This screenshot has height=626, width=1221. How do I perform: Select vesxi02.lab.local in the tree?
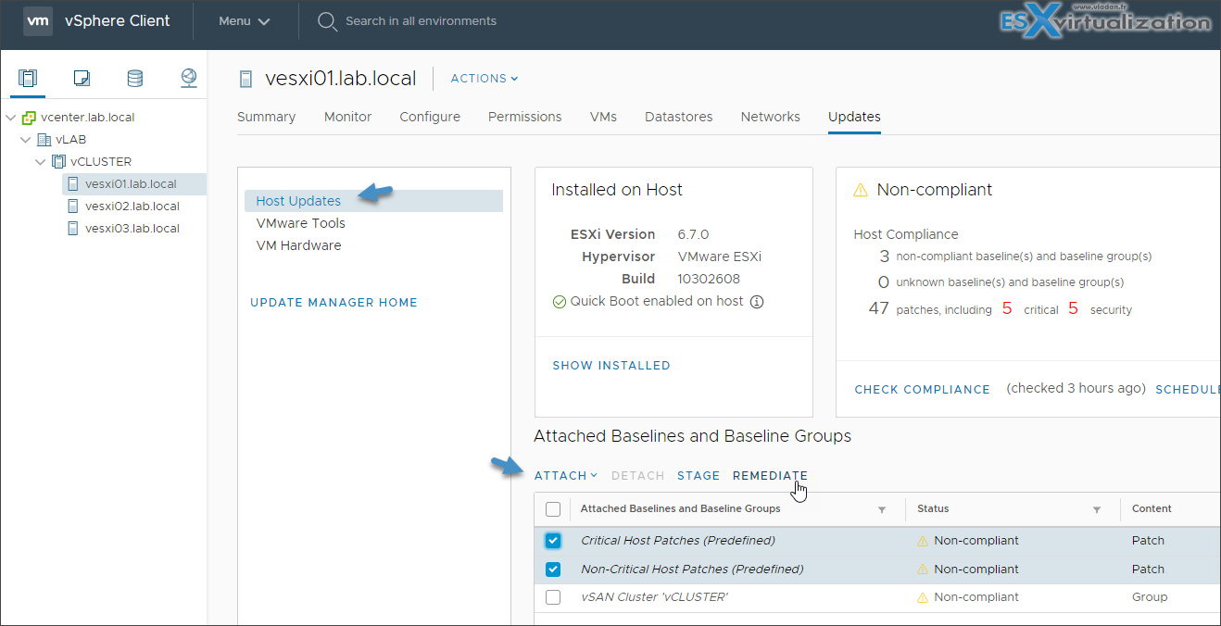pos(132,207)
